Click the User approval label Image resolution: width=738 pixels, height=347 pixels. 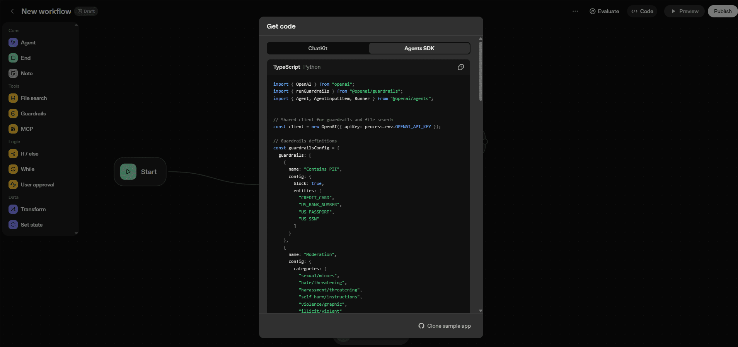click(x=37, y=185)
